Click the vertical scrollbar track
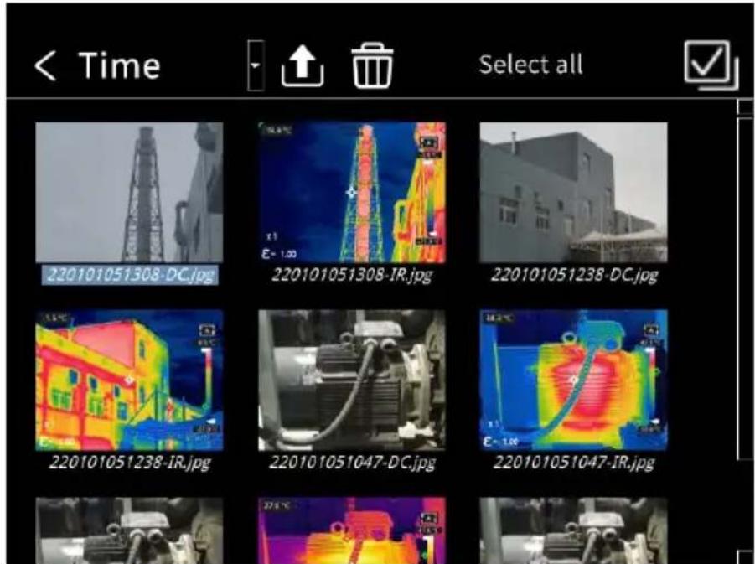The width and height of the screenshot is (755, 564). [747, 289]
